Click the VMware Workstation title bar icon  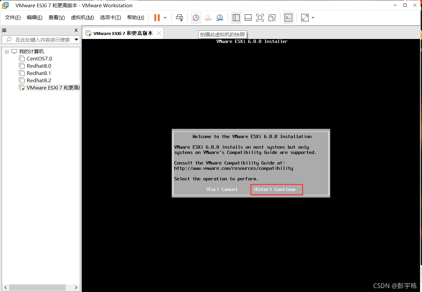click(6, 5)
